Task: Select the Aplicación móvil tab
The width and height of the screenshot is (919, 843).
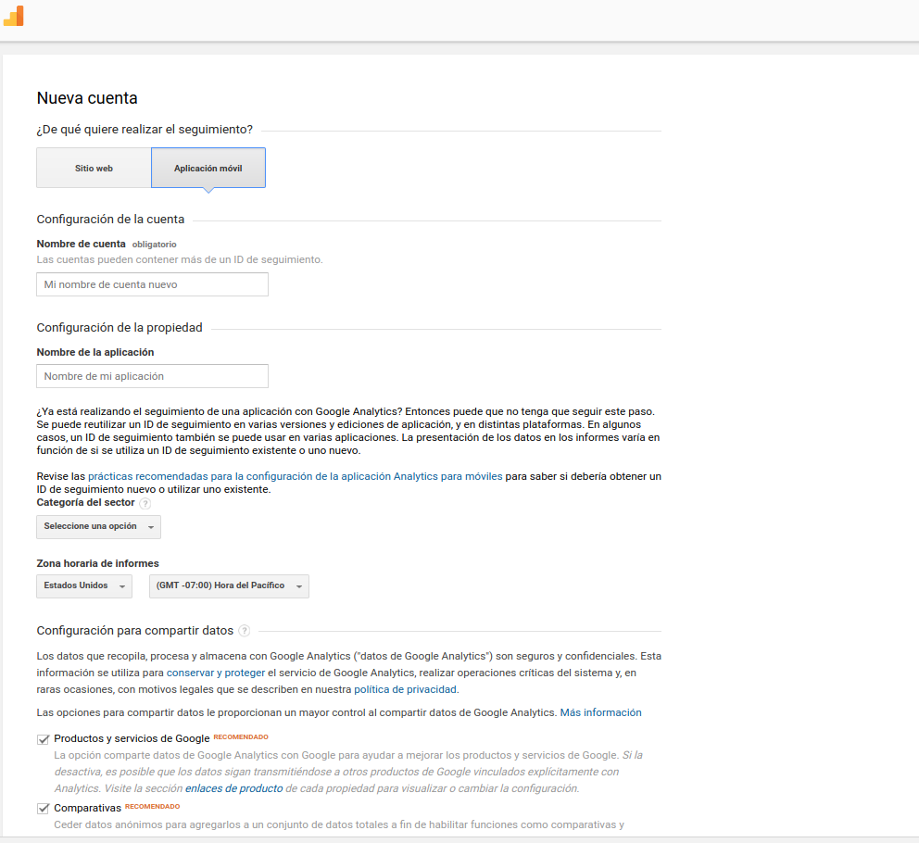Action: coord(208,169)
